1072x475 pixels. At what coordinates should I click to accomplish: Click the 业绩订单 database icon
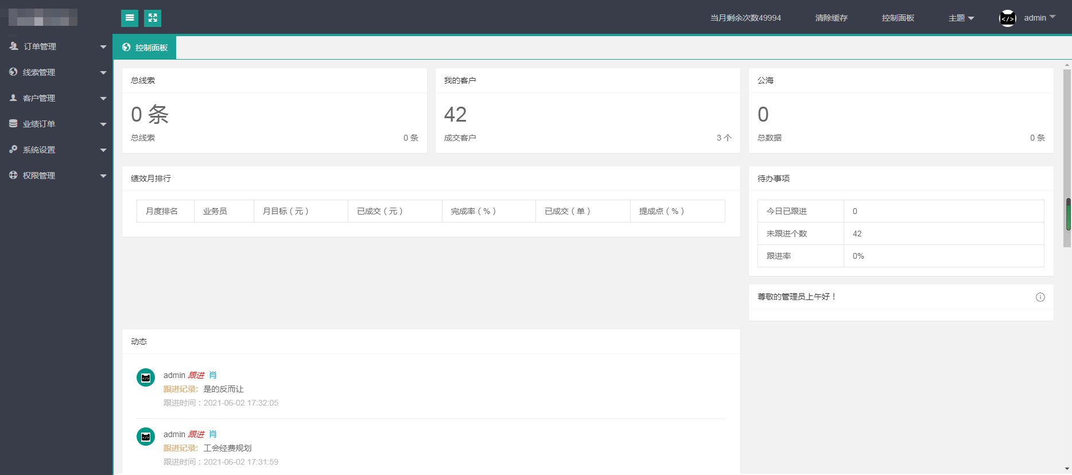point(13,123)
